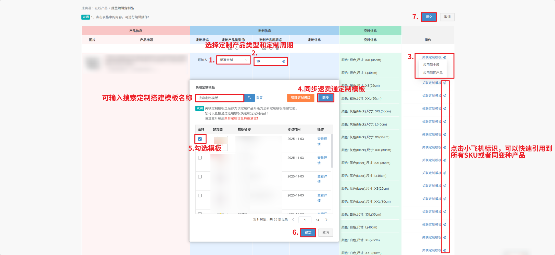
Task: Click the previous page arrow in pagination
Action: tap(293, 220)
